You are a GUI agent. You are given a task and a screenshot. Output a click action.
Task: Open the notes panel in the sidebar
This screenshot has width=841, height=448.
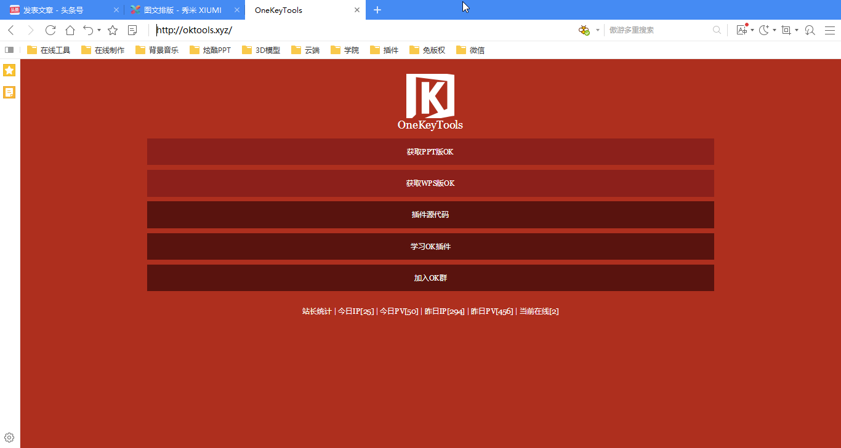coord(9,92)
